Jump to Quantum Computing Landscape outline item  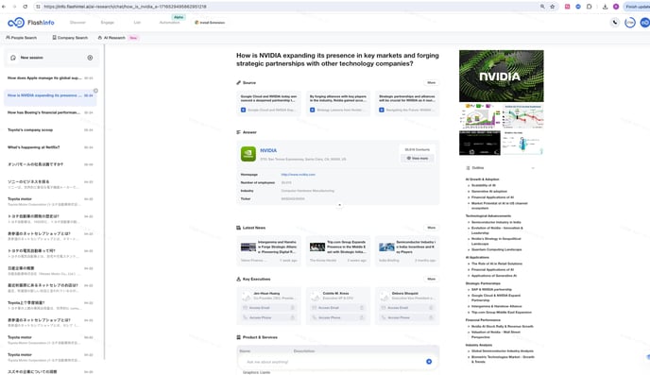coord(496,249)
